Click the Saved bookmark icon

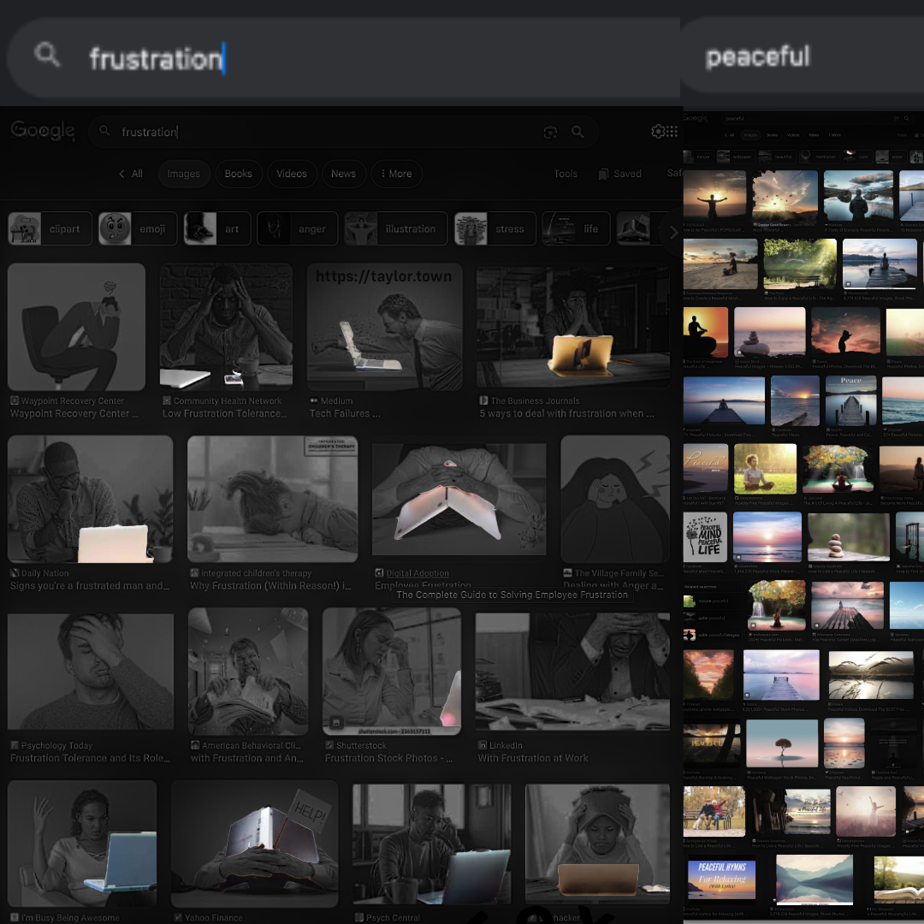(x=604, y=174)
